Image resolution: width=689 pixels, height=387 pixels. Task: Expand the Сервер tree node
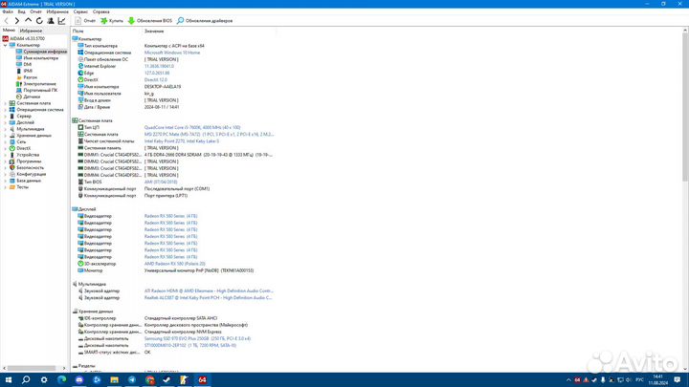click(x=6, y=117)
